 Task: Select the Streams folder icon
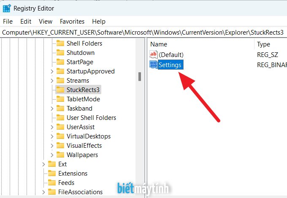pos(60,81)
